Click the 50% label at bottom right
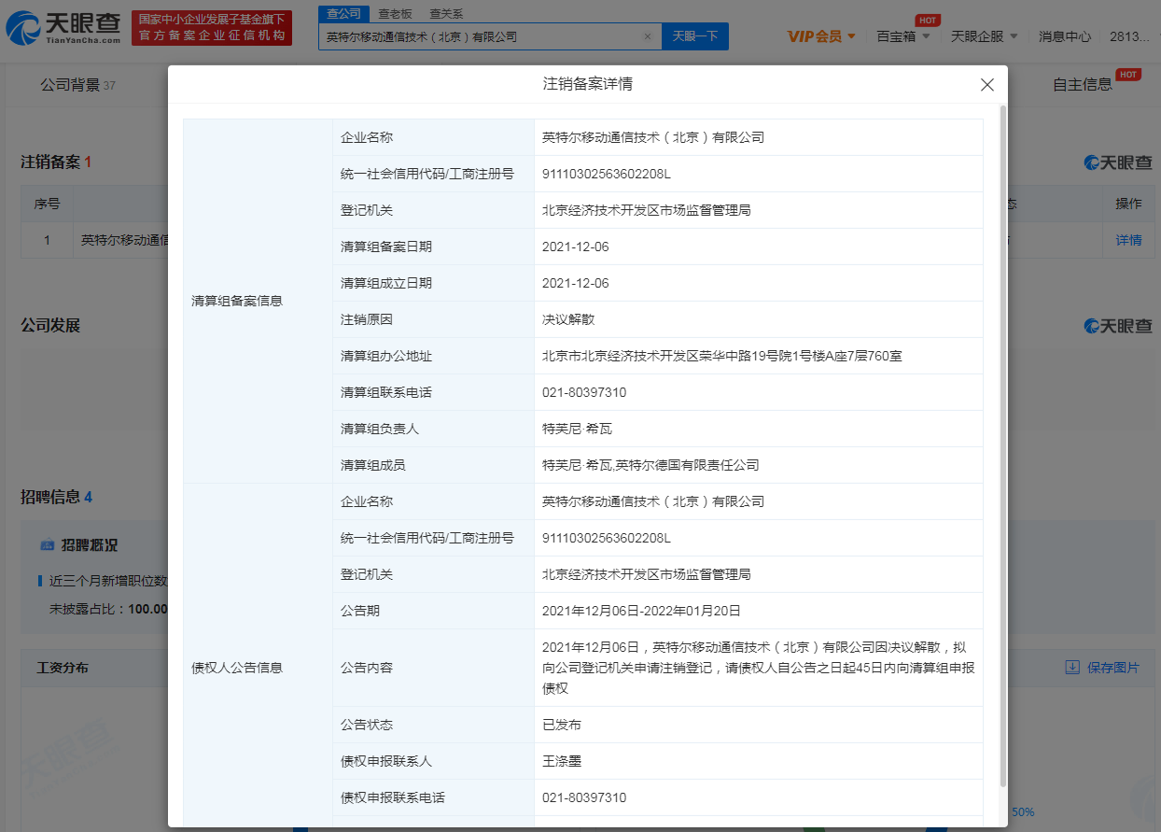This screenshot has height=832, width=1161. (1022, 811)
